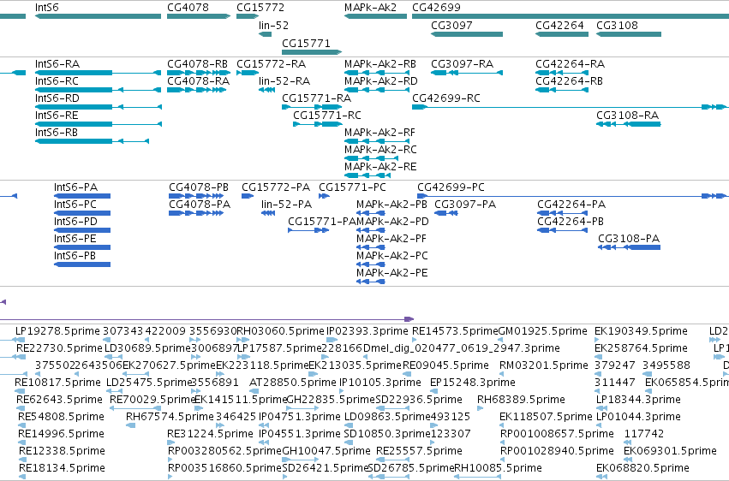Screen dimensions: 729x481
Task: Click protein CG15771-PA
Action: [308, 230]
